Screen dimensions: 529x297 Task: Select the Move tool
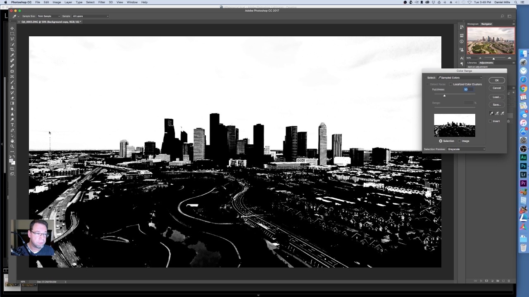(x=12, y=28)
